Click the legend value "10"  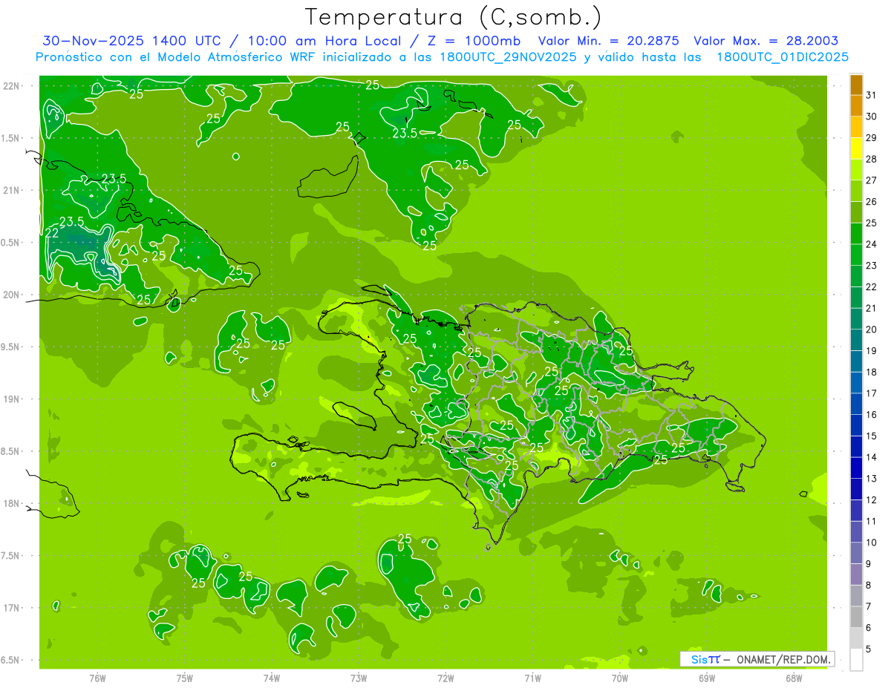871,543
